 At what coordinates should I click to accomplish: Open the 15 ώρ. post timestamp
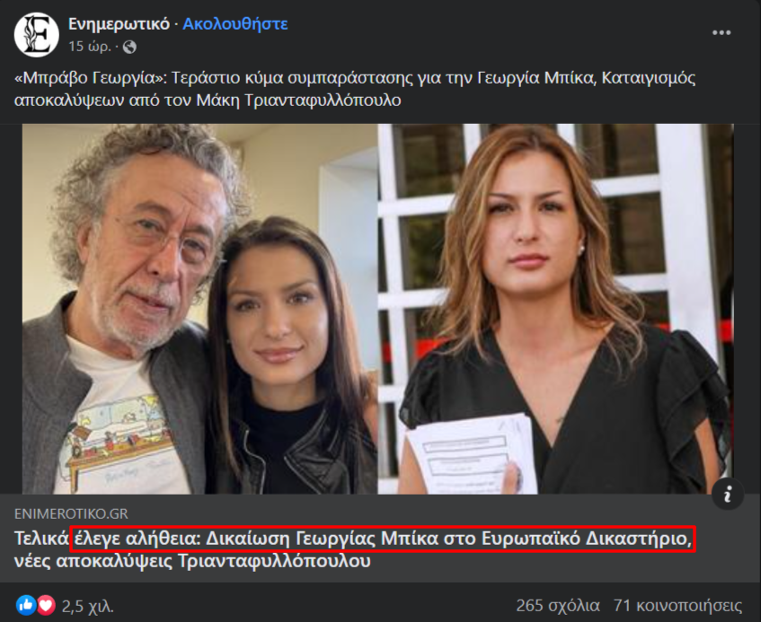click(x=90, y=47)
